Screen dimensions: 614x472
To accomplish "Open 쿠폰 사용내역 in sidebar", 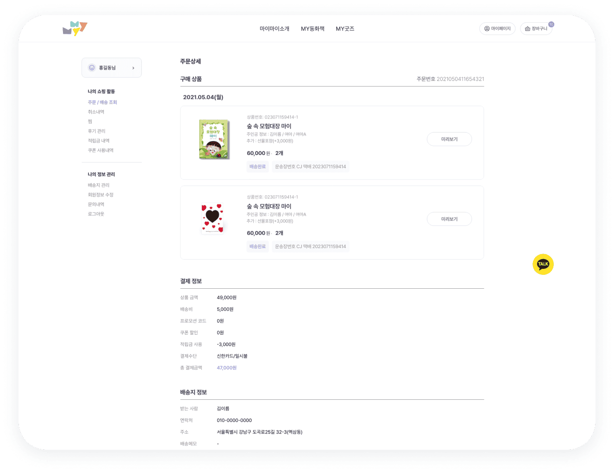I will pos(100,150).
